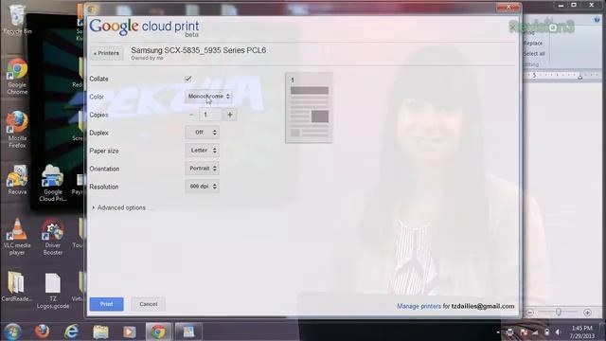Open the Resolution dropdown showing 600 dpi

point(203,187)
